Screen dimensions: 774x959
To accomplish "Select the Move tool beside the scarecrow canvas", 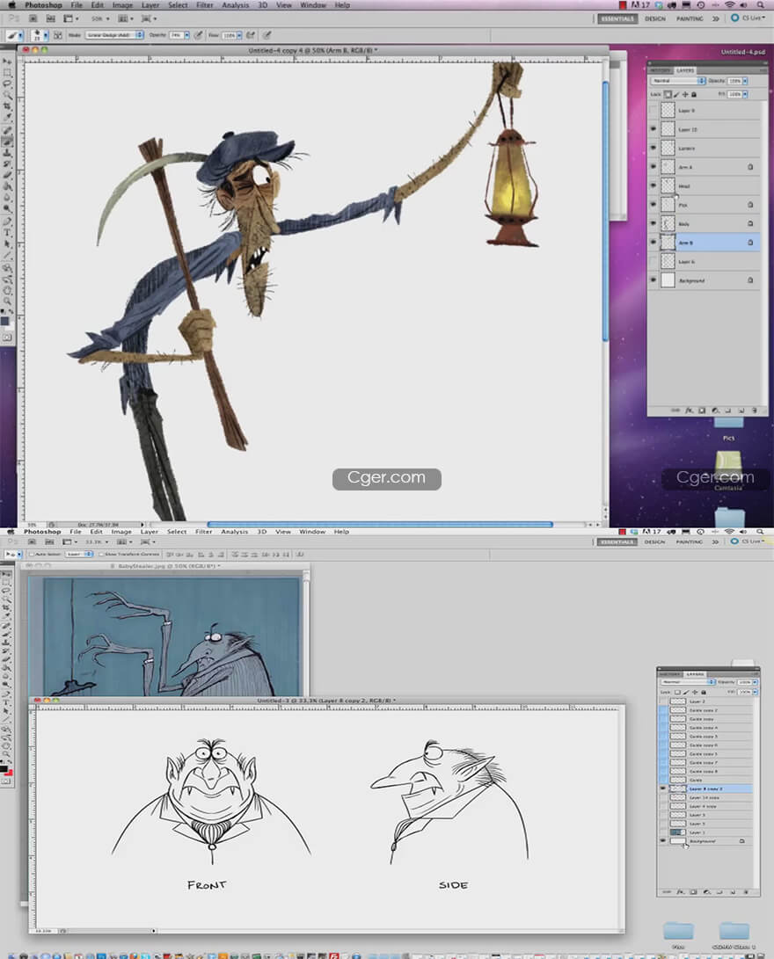I will tap(7, 62).
